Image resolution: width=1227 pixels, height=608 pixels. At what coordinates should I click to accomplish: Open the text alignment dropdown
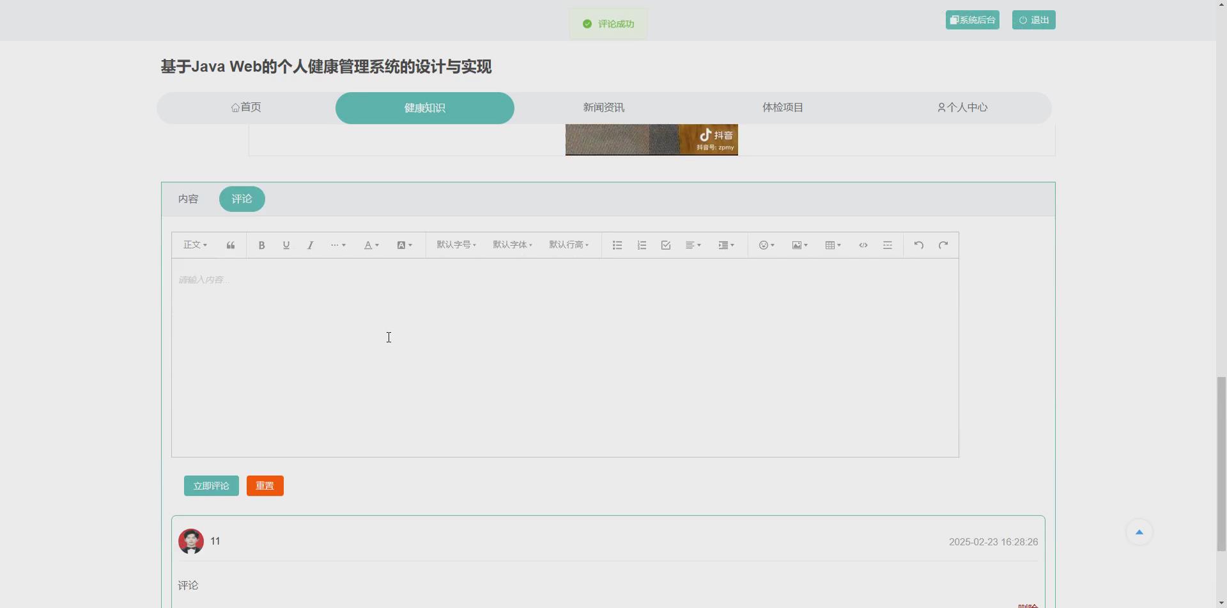(x=693, y=245)
